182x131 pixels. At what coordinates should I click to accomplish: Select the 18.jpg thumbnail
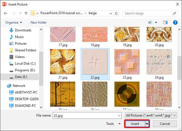coord(95,34)
